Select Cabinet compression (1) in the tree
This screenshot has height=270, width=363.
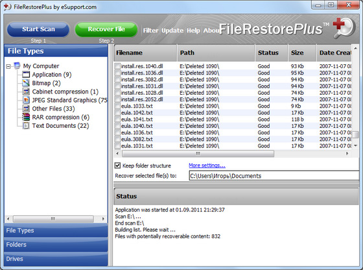[65, 92]
